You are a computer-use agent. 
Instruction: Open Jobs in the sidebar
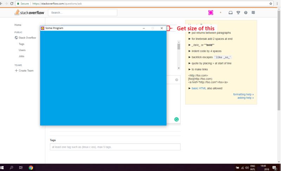21,56
